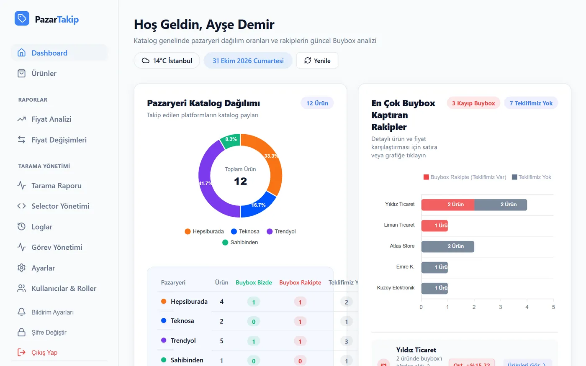Open Fiyat Analizi report
This screenshot has width=586, height=366.
pyautogui.click(x=59, y=119)
